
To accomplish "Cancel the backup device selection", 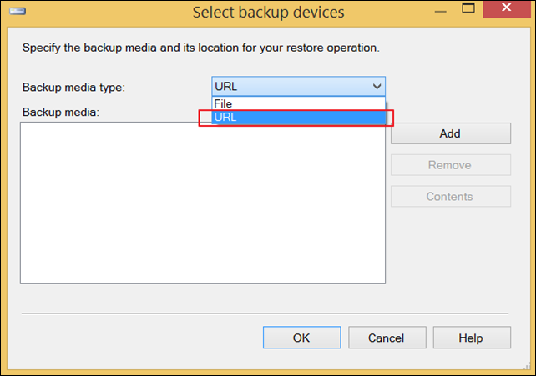I will pos(387,338).
